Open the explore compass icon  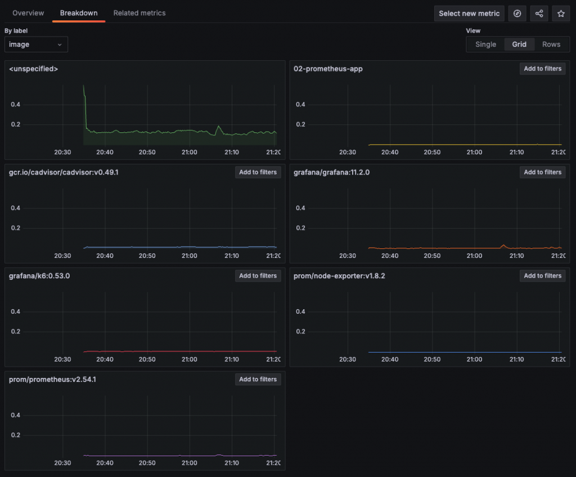517,14
